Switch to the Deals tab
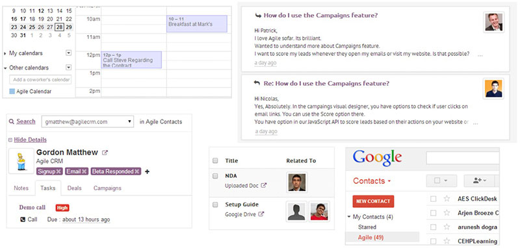 (74, 188)
